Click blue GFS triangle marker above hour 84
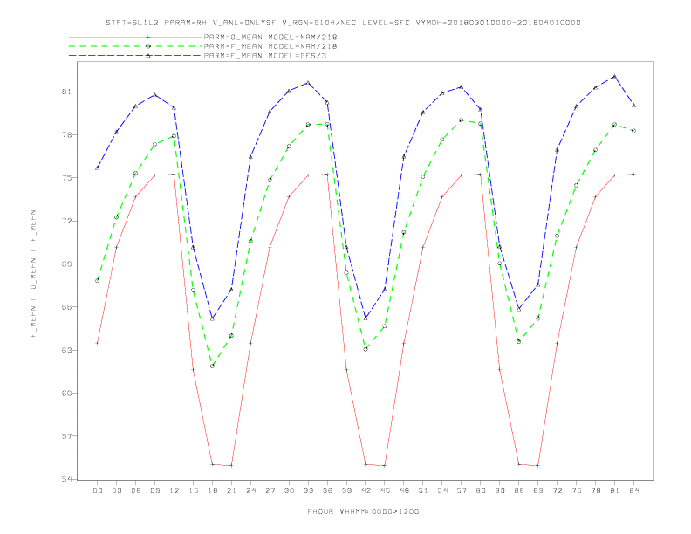 pyautogui.click(x=633, y=105)
